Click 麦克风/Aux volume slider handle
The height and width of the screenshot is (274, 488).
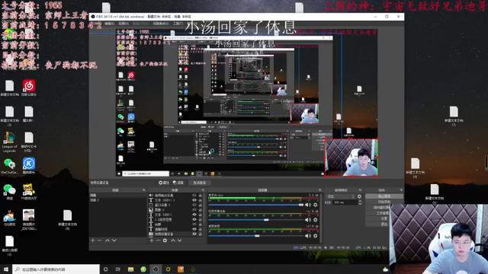click(301, 205)
